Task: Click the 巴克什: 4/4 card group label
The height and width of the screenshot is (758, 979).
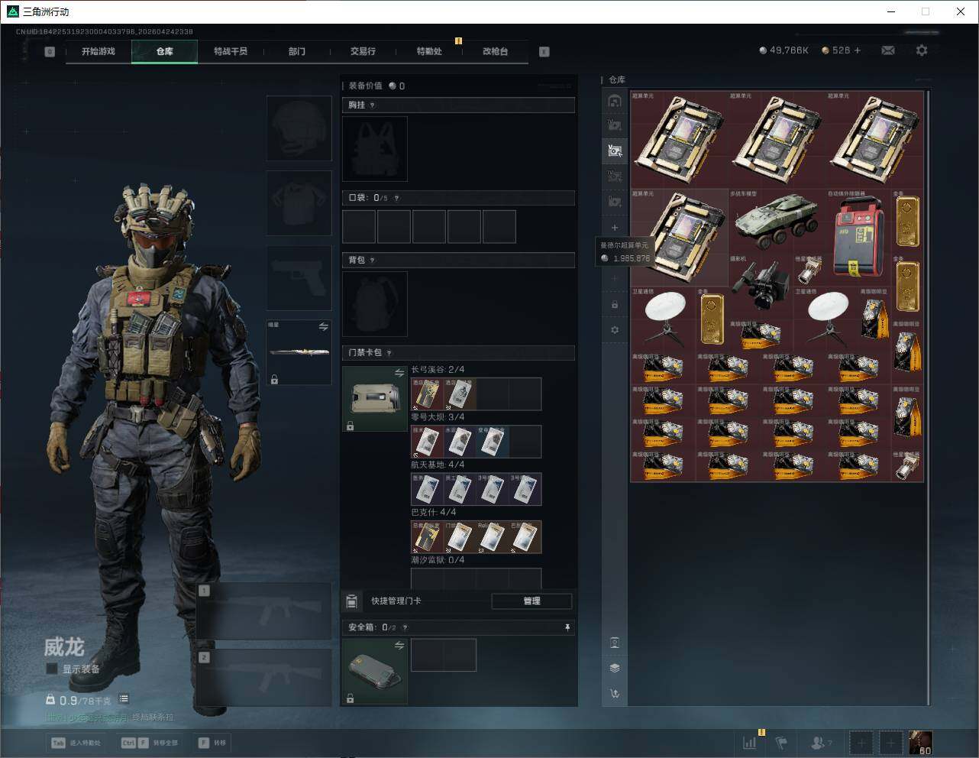Action: pos(434,512)
